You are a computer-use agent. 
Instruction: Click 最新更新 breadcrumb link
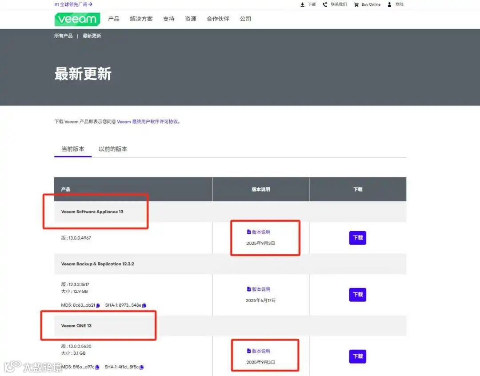point(92,36)
